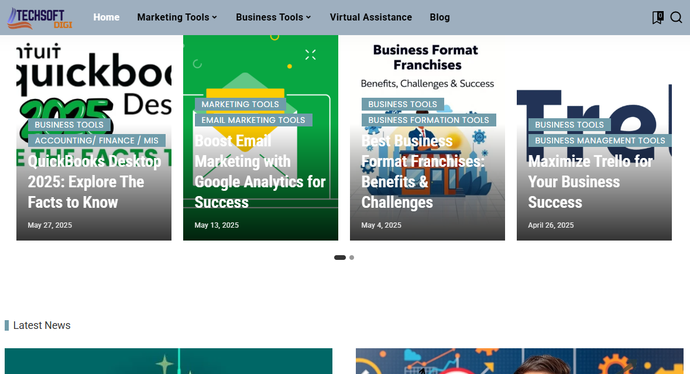Select the first carousel slide dot
690x374 pixels.
pyautogui.click(x=339, y=258)
